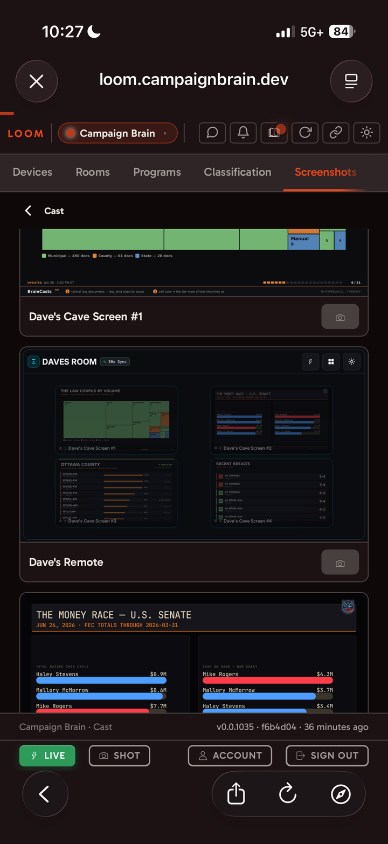This screenshot has height=844, width=388.
Task: Open the browser share icon
Action: (x=236, y=794)
